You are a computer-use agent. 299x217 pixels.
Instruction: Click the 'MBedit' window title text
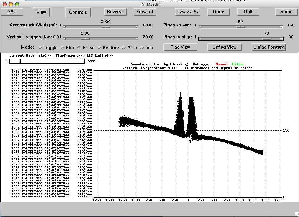pos(153,4)
